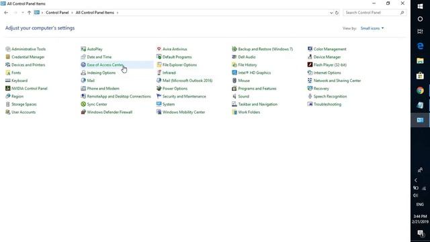Screen dimensions: 430x242
Task: Click the Power Options icon
Action: [x=159, y=89]
